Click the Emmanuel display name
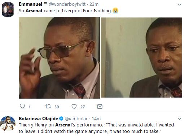Screen dimensions: 184x138 tap(30, 4)
